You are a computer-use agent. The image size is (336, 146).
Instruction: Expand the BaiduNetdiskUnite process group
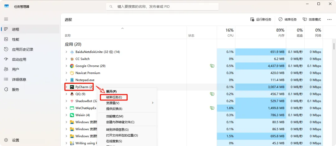67,52
